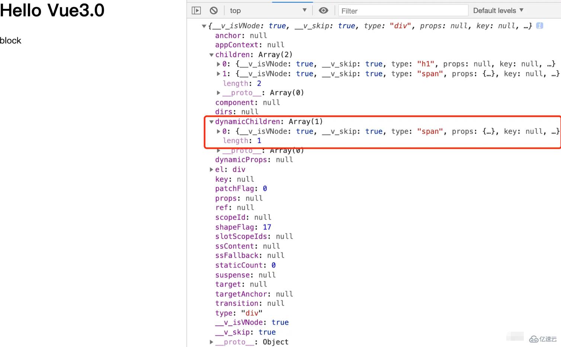Select the ssContent: null row

click(247, 246)
